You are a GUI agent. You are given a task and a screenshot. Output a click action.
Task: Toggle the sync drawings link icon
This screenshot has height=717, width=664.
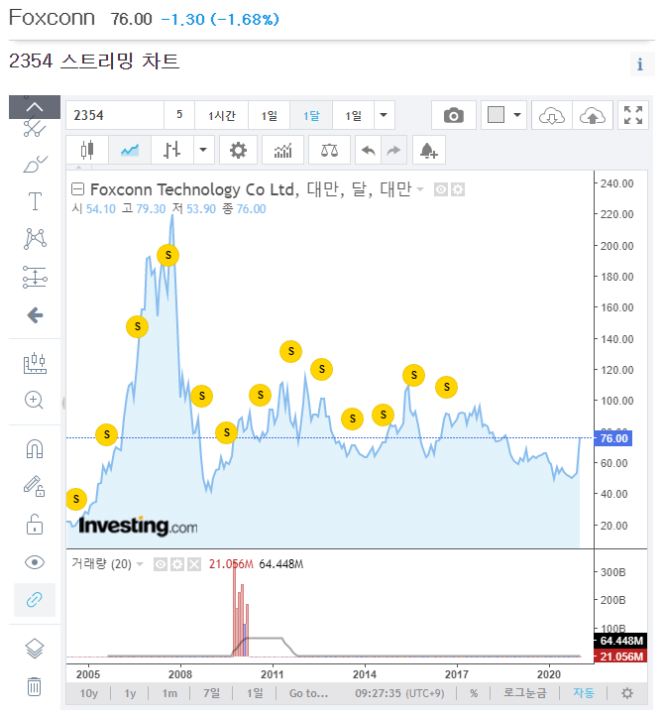click(35, 599)
